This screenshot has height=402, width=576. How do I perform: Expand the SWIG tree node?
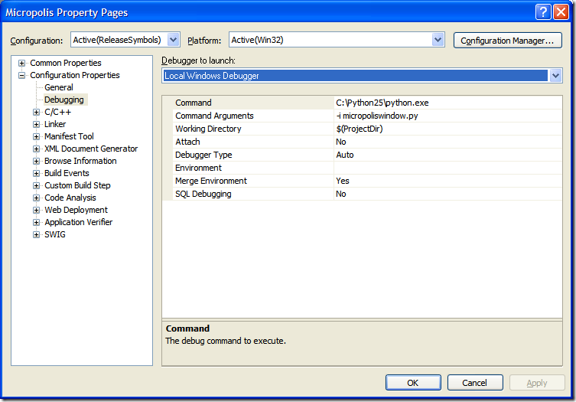click(x=36, y=234)
